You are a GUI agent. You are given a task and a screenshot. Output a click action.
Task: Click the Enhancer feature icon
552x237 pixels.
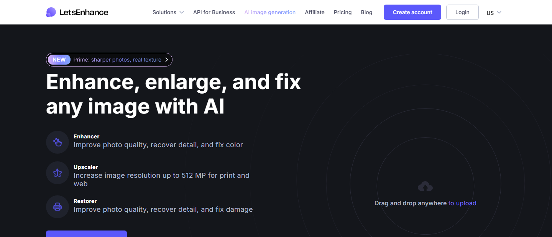[58, 142]
